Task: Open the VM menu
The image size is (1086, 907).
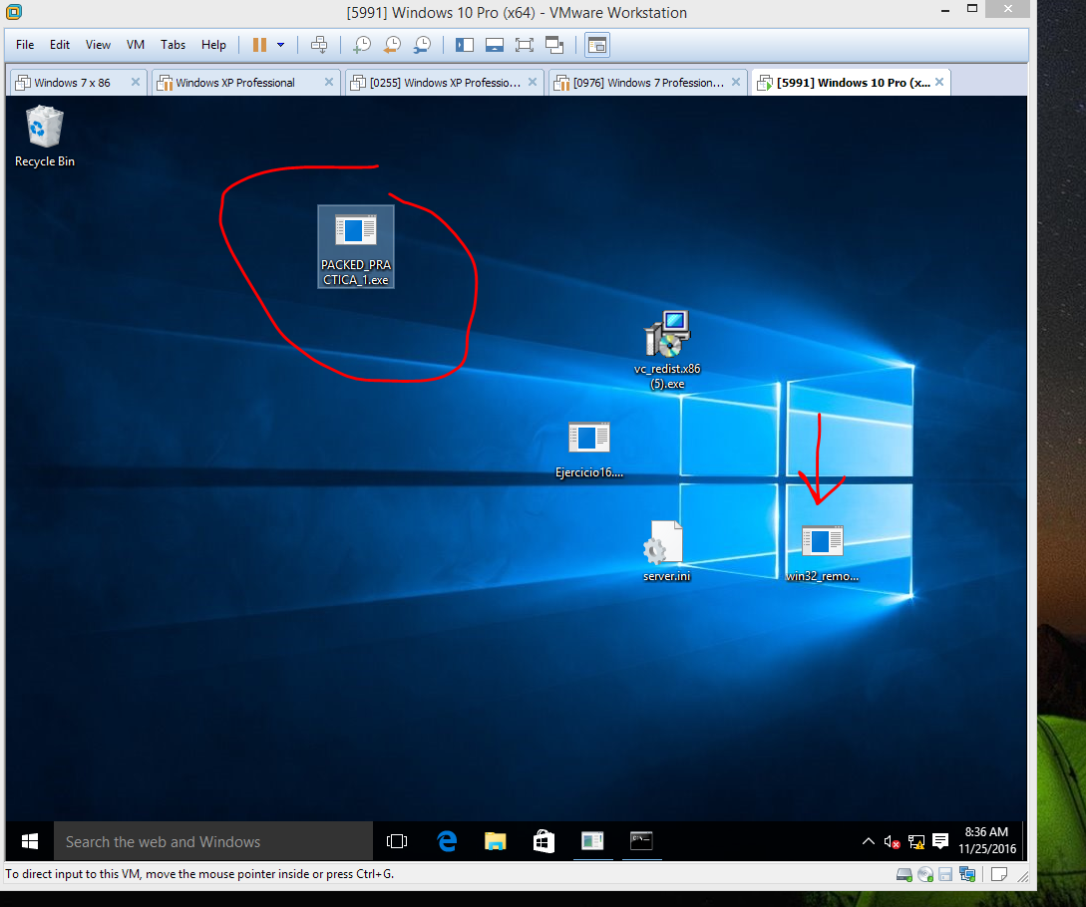Action: point(136,45)
